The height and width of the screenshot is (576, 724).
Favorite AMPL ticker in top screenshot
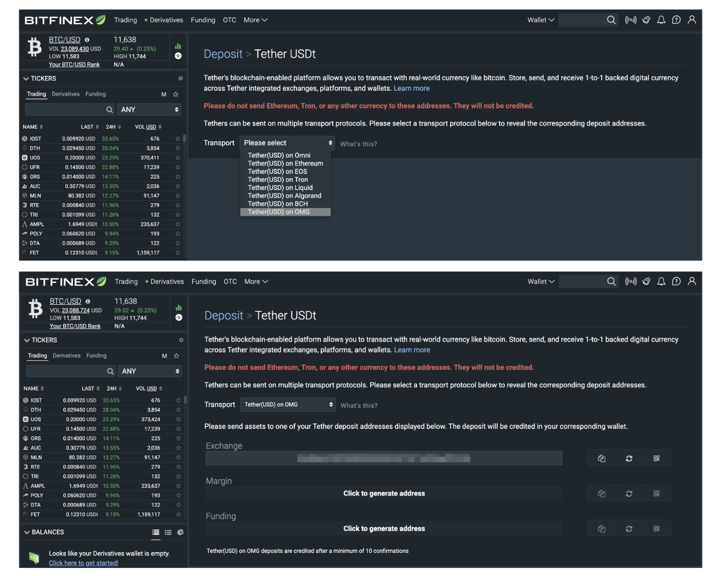pos(178,224)
